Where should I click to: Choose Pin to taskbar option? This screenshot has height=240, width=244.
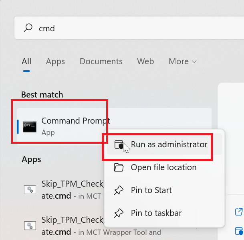click(x=164, y=213)
